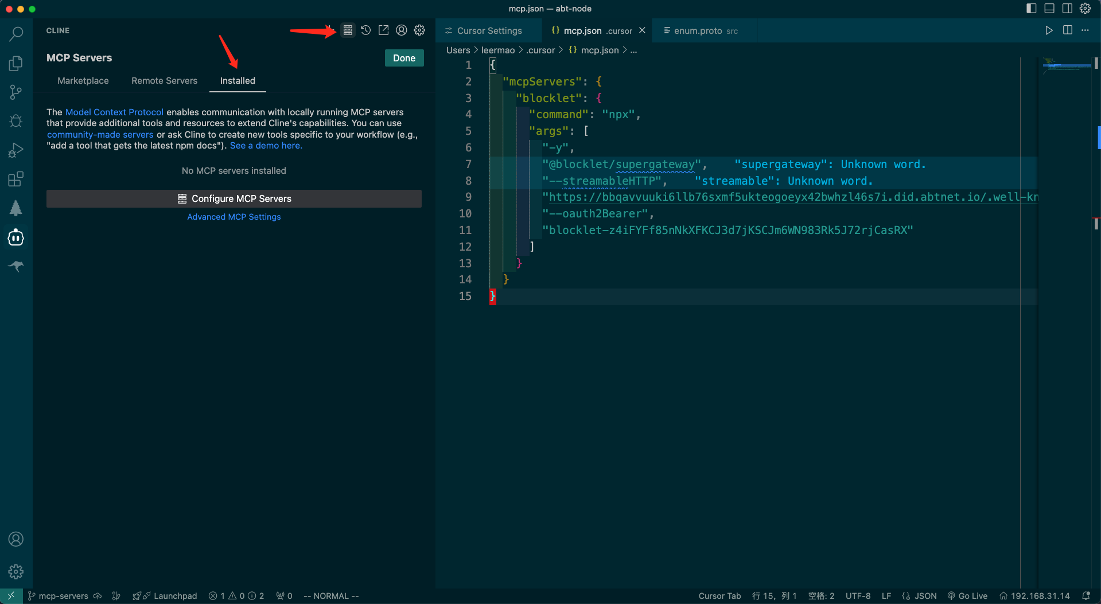This screenshot has width=1101, height=604.
Task: Expand the .cursor breadcrumb segment
Action: coord(540,50)
